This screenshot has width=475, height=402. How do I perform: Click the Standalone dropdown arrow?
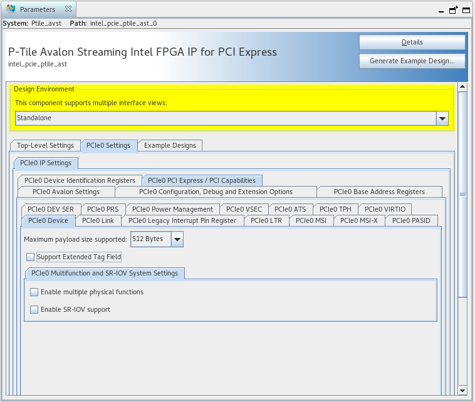tap(442, 118)
